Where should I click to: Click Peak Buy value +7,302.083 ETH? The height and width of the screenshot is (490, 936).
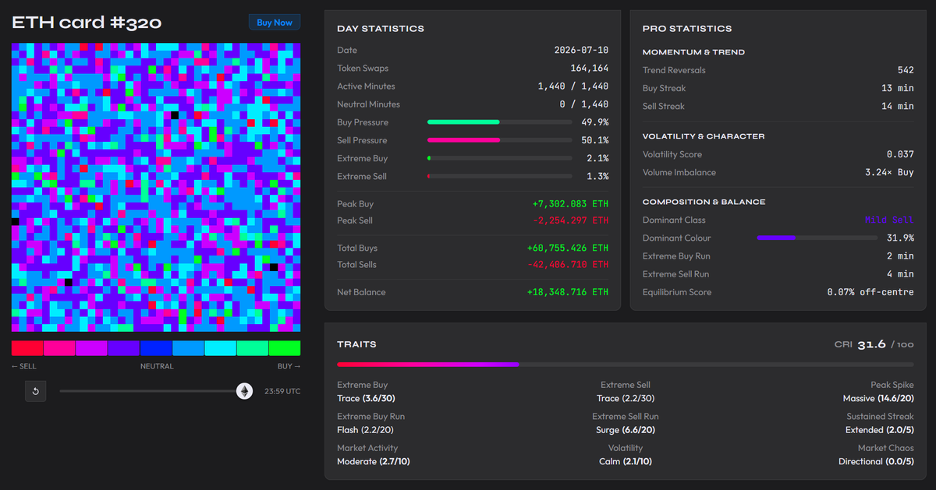point(571,204)
